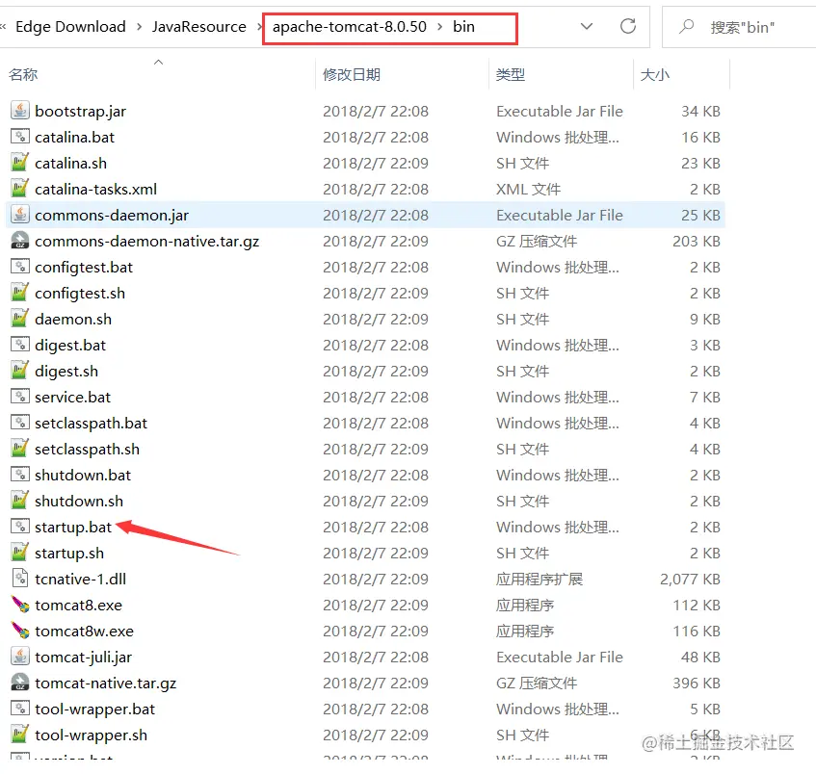This screenshot has width=816, height=774.
Task: Click the tcnative-1.dll file icon
Action: click(x=20, y=579)
